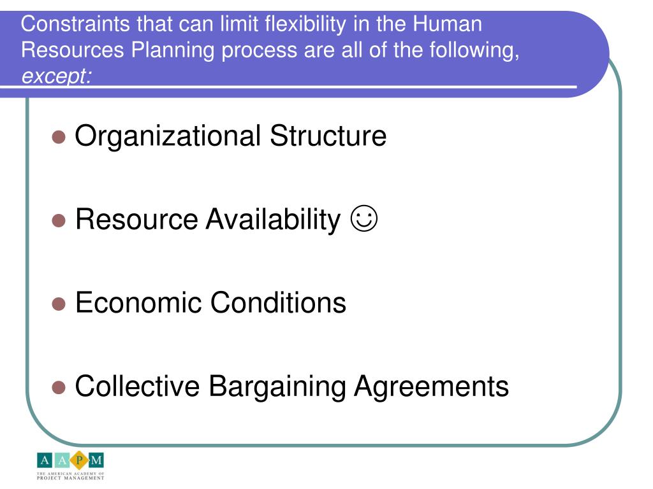Click the American Academy of Project Management caption
The height and width of the screenshot is (489, 653).
click(70, 476)
